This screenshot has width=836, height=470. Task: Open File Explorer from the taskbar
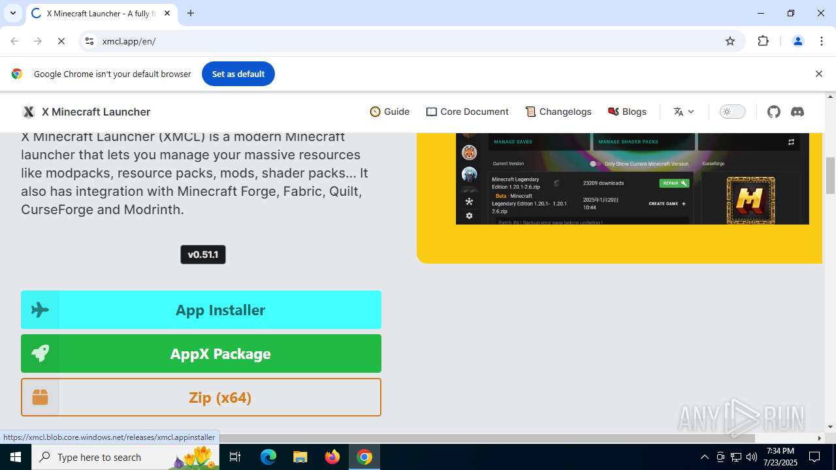pyautogui.click(x=300, y=457)
